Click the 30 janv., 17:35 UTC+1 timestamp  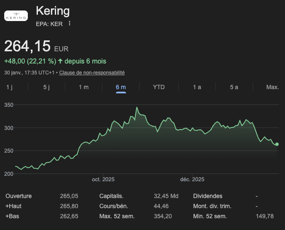click(29, 73)
